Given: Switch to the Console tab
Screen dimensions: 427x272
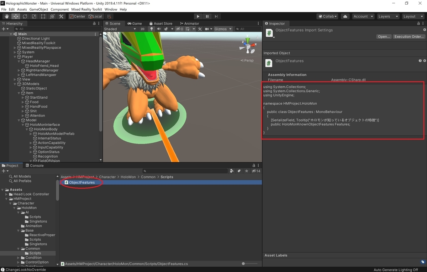Looking at the screenshot, I should [34, 165].
